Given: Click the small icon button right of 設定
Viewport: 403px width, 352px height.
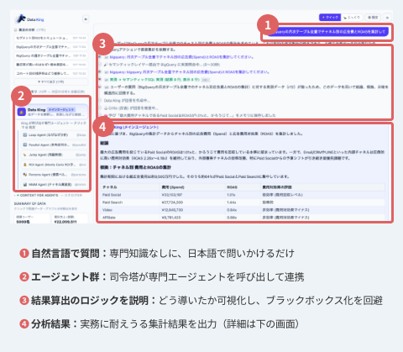Looking at the screenshot, I should coord(387,18).
